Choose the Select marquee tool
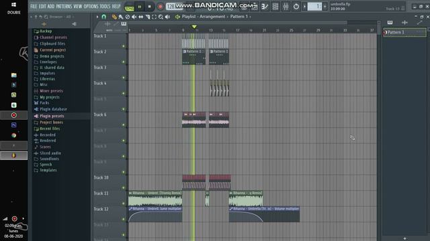The width and height of the screenshot is (430, 241). coord(154,17)
